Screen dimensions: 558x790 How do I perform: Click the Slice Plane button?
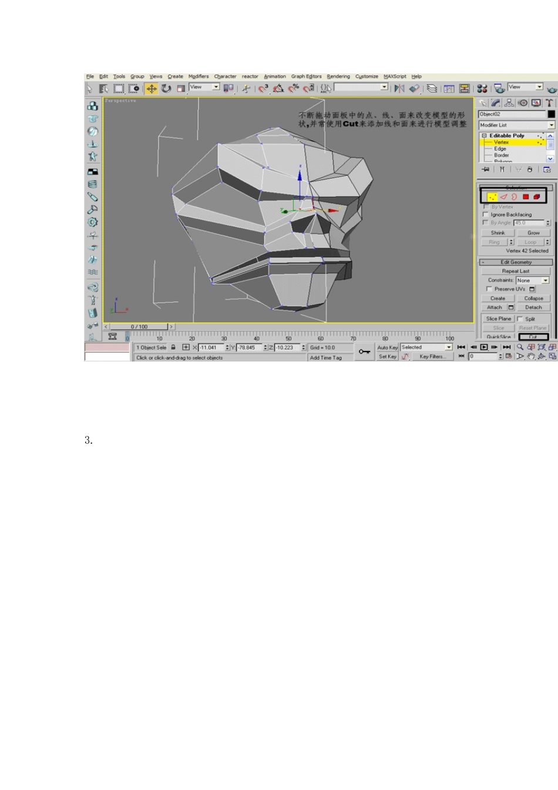pyautogui.click(x=499, y=319)
